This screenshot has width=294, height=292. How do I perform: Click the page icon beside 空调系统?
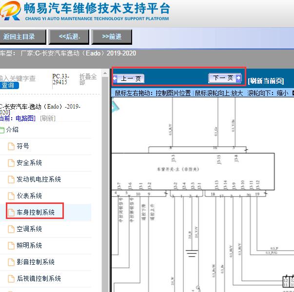11,229
